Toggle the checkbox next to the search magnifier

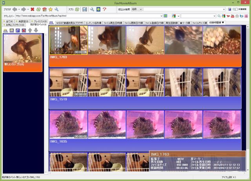point(236,9)
